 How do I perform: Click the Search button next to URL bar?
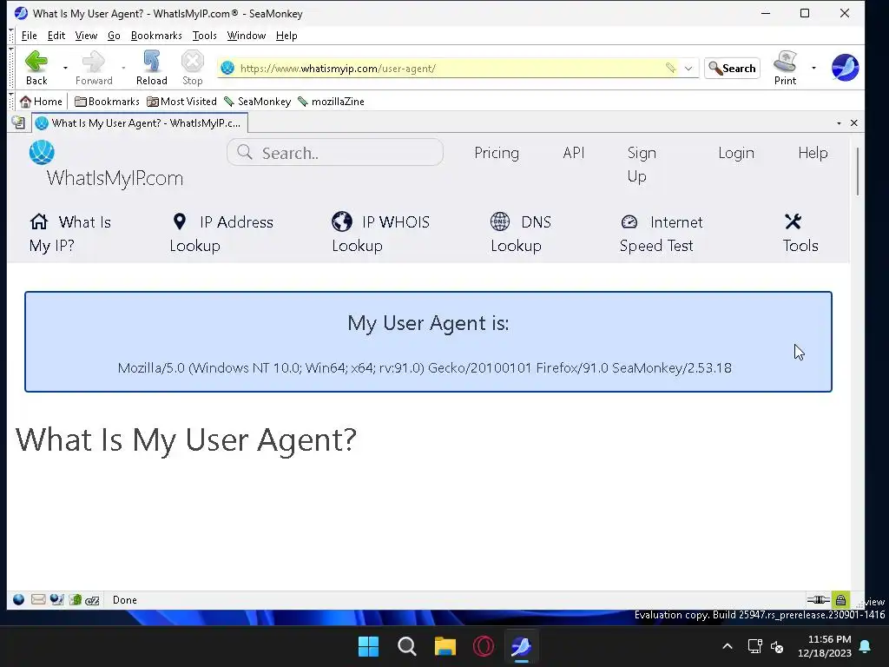(732, 68)
